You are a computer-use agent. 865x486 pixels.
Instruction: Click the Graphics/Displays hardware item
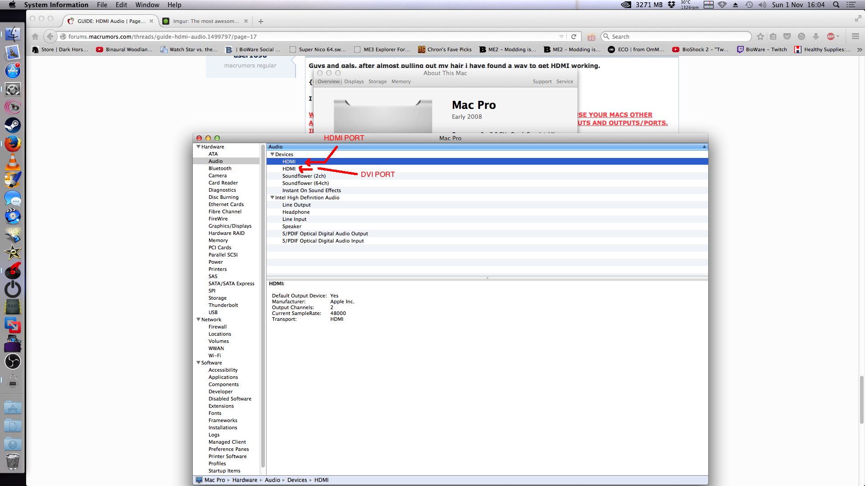point(229,225)
